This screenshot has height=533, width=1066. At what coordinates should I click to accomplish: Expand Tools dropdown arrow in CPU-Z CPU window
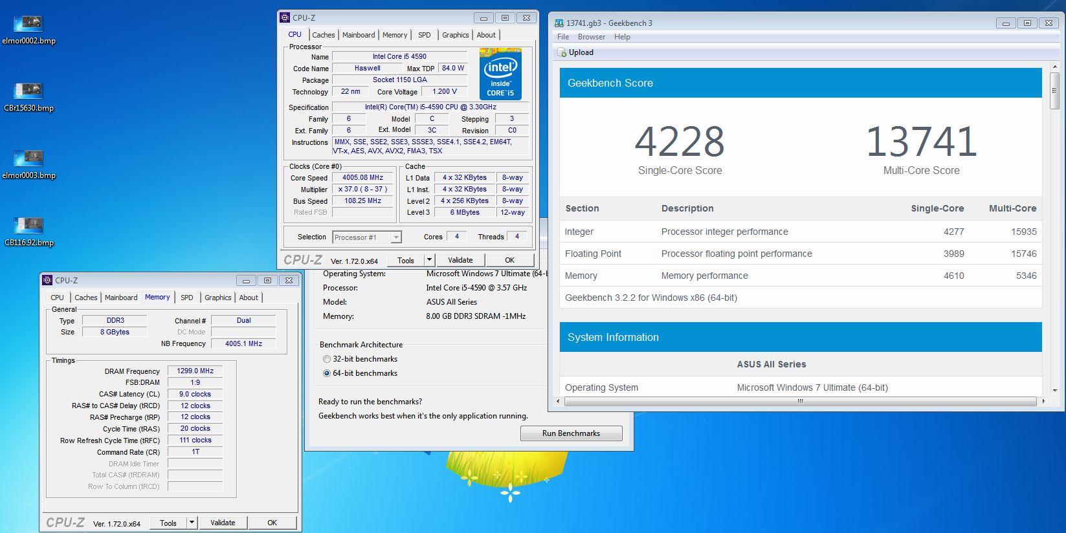(x=428, y=260)
